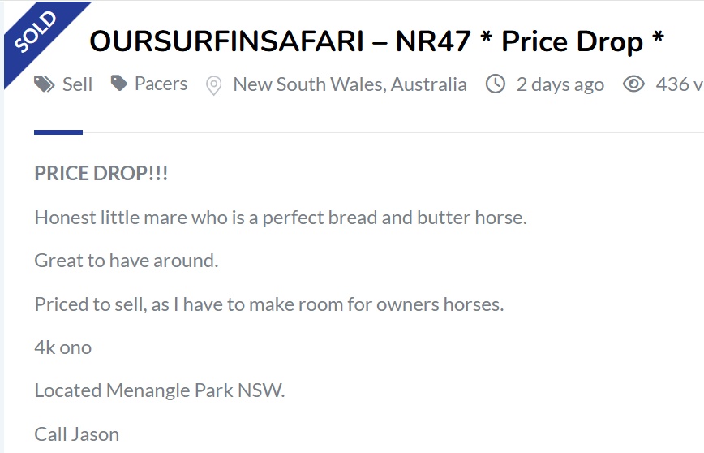Click the 'Located Menangle Park NSW.' line
This screenshot has height=453, width=704.
[x=160, y=390]
